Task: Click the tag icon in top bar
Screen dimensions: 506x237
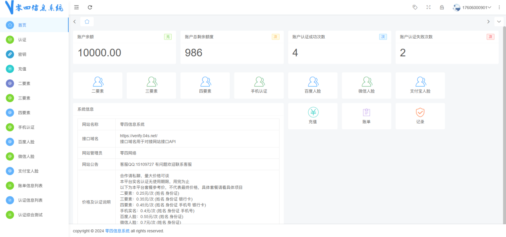Action: pos(415,7)
